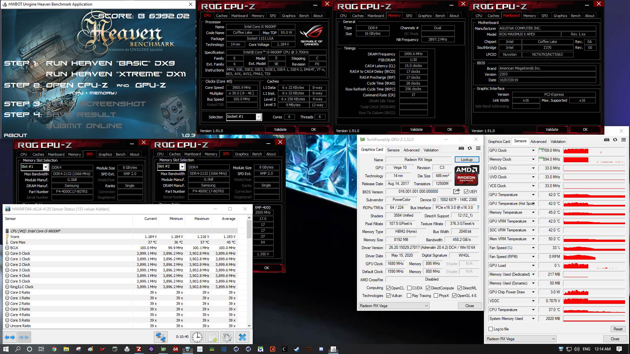Take screenshot with GPU-Z Graphics Card camera icon

pyautogui.click(x=461, y=148)
